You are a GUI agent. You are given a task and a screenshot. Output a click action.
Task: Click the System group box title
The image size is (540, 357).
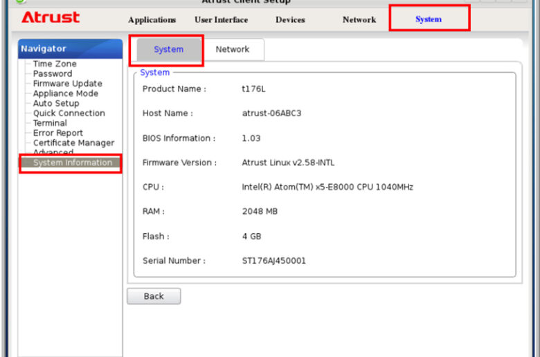point(154,72)
